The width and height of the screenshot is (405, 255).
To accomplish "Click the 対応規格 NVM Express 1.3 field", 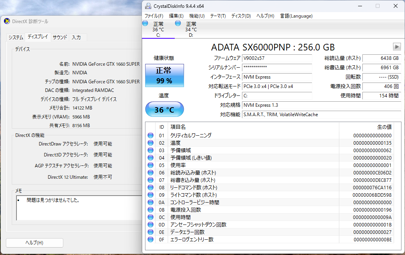I will tap(321, 105).
